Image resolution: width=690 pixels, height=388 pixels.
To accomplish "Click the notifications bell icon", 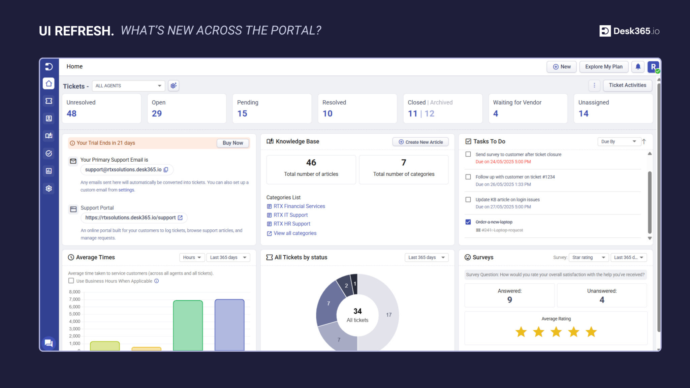I will pos(638,67).
